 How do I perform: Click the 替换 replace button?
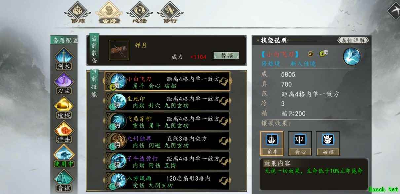pos(226,56)
